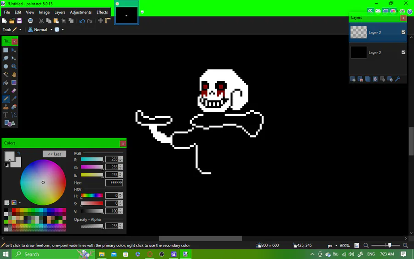
Task: Open the File menu
Action: (x=7, y=12)
